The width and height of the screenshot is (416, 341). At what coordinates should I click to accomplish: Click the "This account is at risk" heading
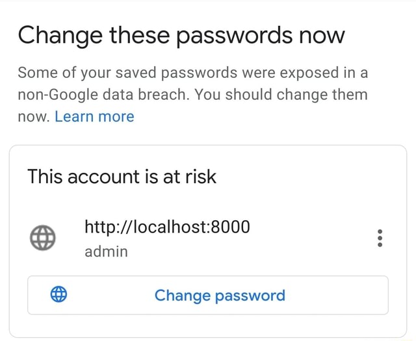(122, 176)
